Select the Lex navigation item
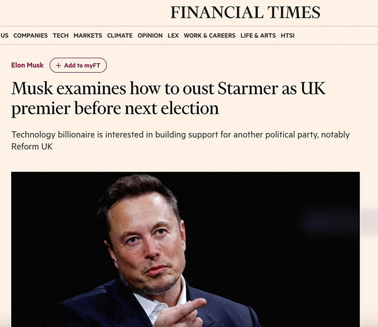This screenshot has width=378, height=327. click(x=173, y=36)
